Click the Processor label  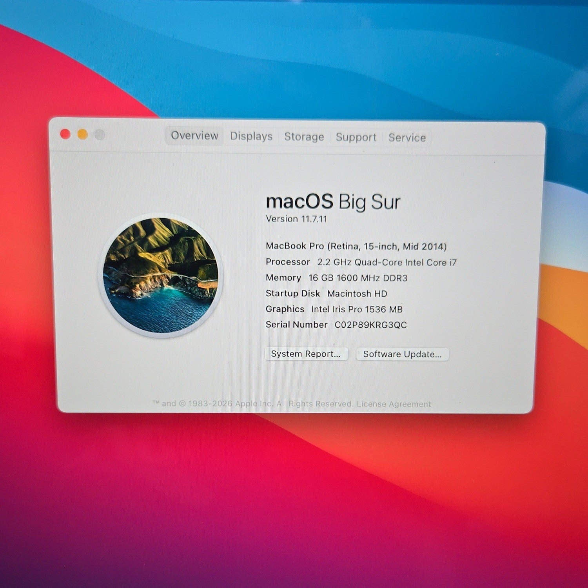point(288,261)
